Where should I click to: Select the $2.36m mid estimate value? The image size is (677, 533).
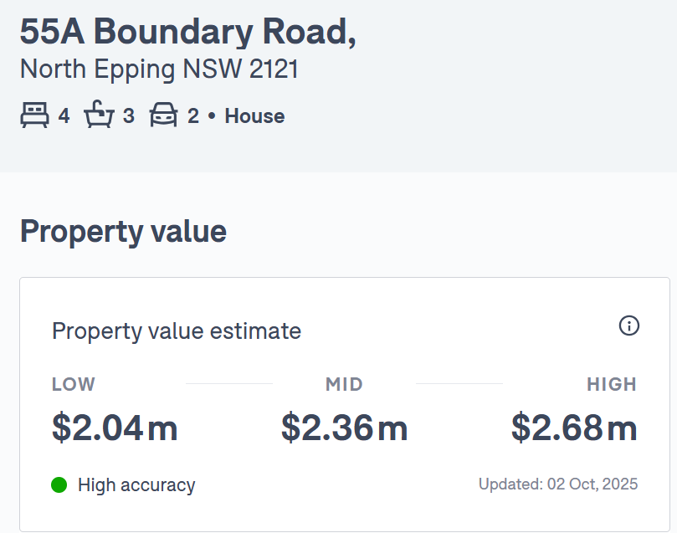coord(344,428)
